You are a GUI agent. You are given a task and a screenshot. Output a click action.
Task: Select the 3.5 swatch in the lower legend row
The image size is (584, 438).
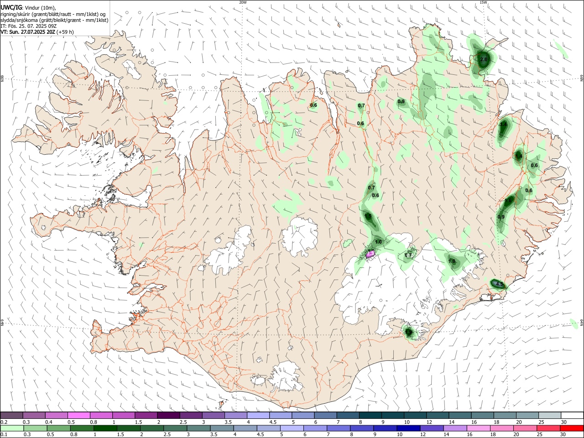click(222, 428)
